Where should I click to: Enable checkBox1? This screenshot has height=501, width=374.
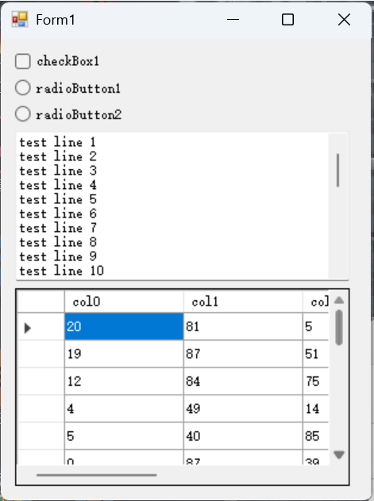tap(23, 61)
